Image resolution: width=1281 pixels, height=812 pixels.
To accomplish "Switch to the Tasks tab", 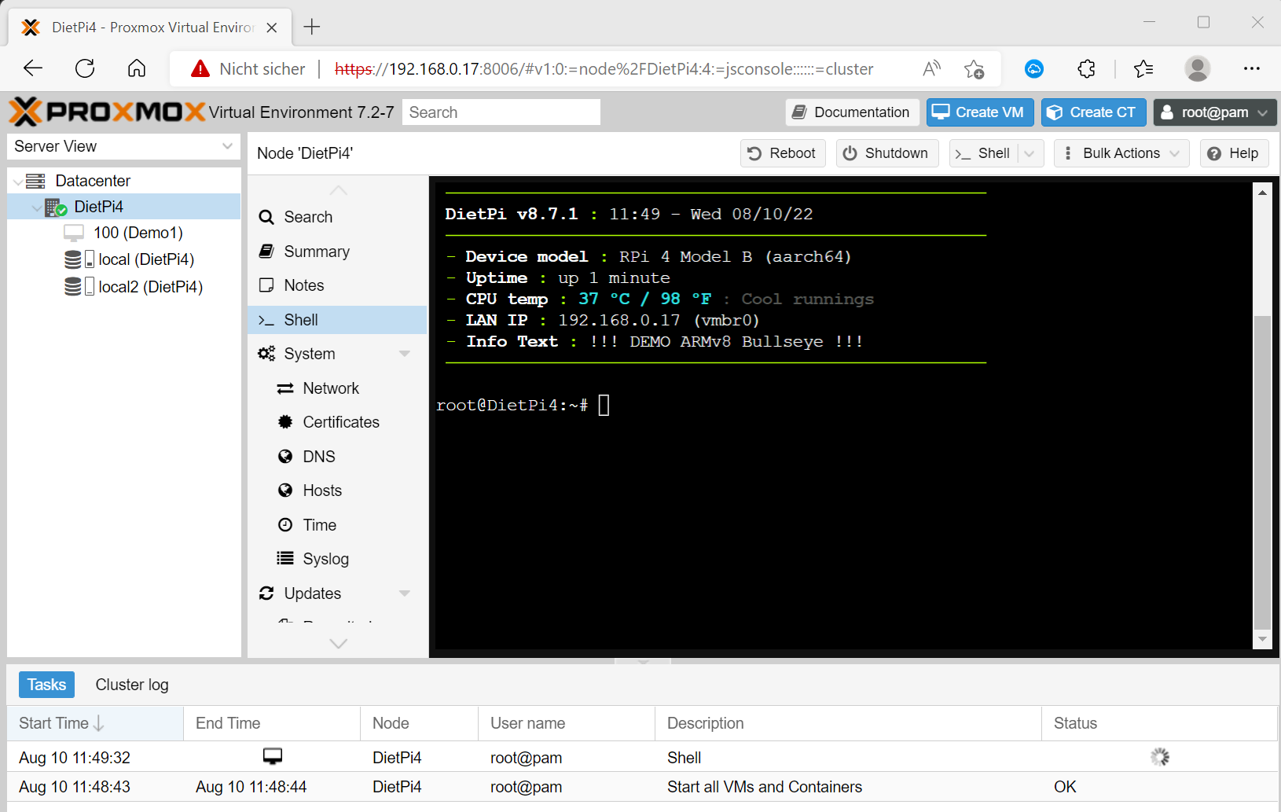I will [x=47, y=685].
